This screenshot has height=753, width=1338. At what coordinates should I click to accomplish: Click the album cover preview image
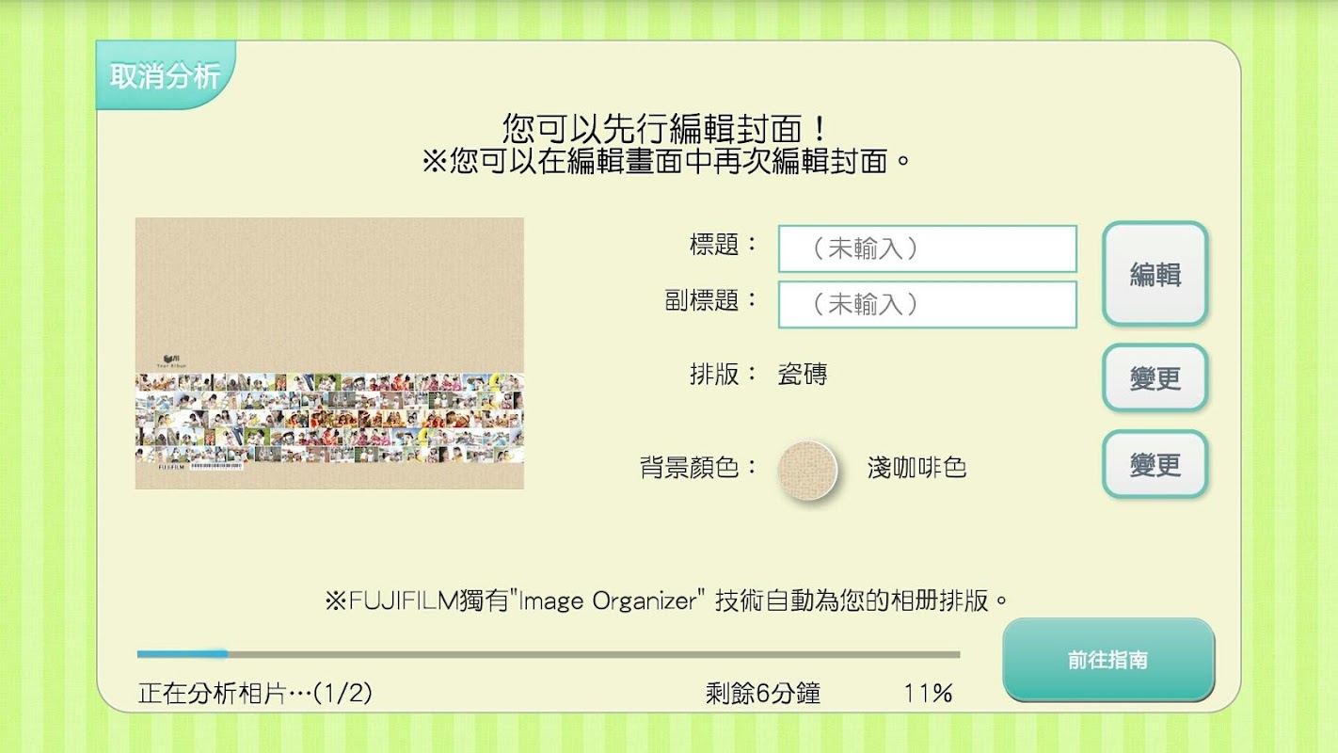329,353
